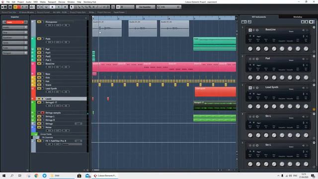Image resolution: width=318 pixels, height=179 pixels.
Task: Open the rack Find Instruments search icon
Action: 249,22
